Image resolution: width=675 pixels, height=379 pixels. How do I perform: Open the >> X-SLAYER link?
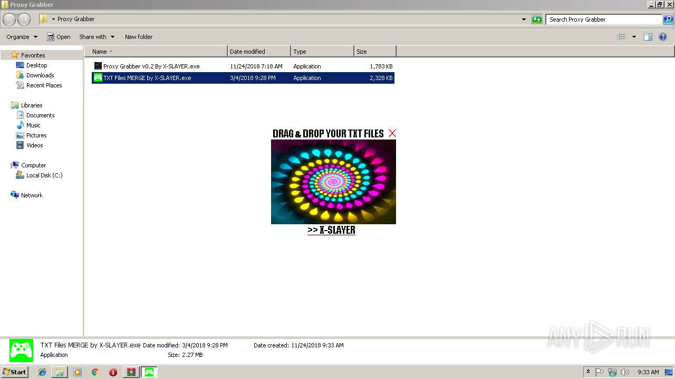[x=331, y=230]
